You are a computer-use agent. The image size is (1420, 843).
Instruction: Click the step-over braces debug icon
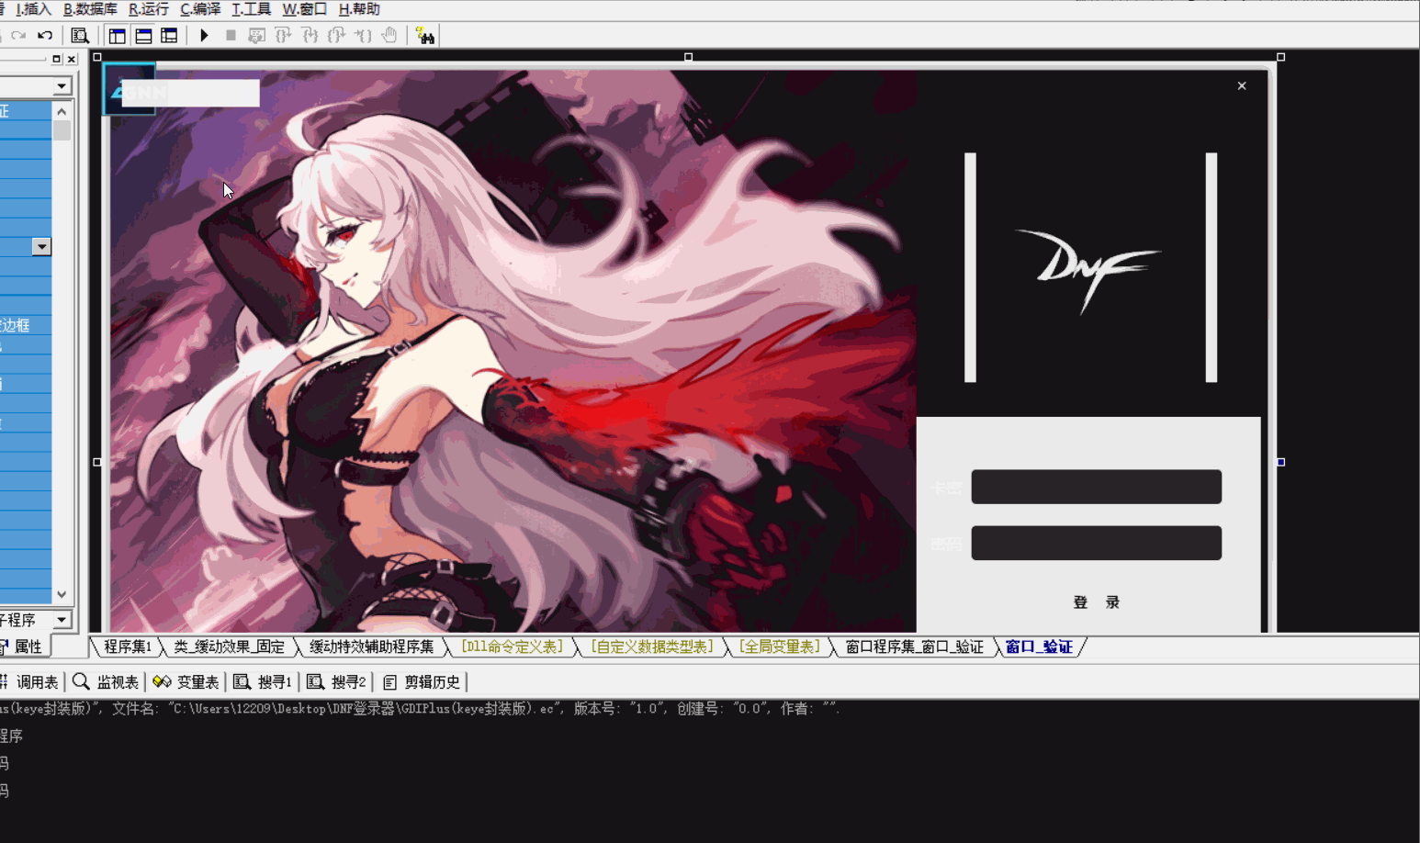tap(283, 36)
